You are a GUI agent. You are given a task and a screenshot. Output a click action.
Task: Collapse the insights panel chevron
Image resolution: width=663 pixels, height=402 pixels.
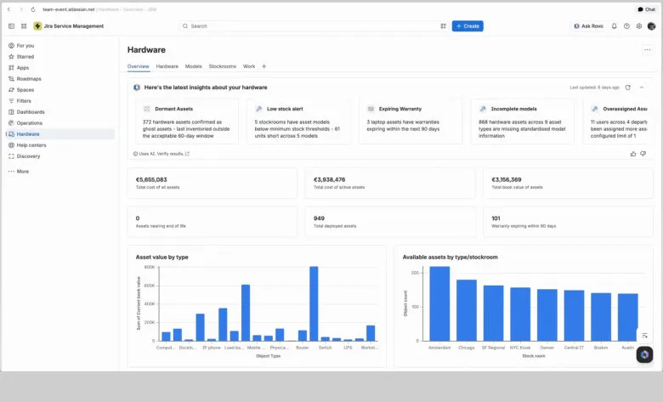pyautogui.click(x=642, y=88)
